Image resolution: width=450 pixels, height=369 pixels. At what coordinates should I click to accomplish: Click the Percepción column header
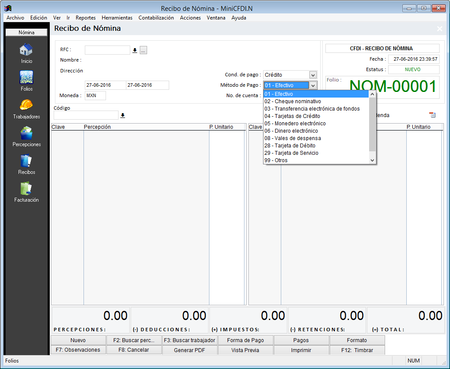coord(146,127)
